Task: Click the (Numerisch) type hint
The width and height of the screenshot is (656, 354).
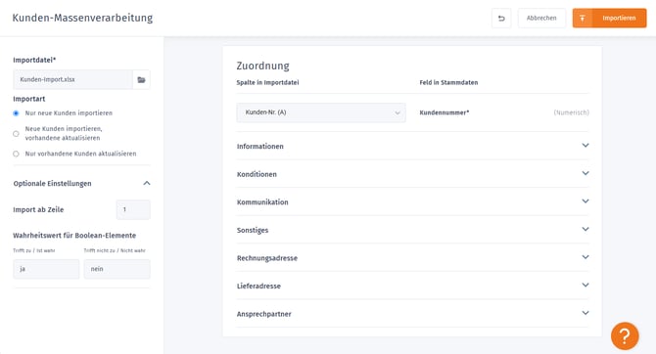Action: pos(572,112)
